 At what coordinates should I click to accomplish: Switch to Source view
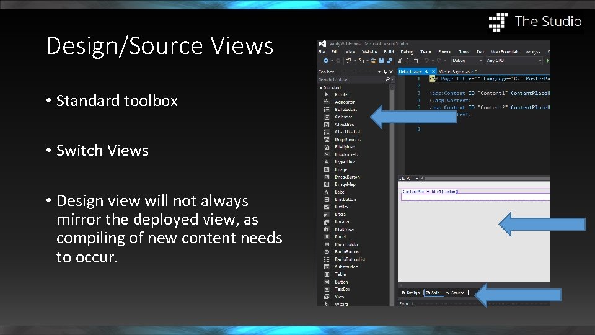[455, 293]
